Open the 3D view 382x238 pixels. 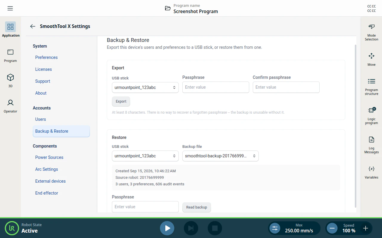(10, 81)
